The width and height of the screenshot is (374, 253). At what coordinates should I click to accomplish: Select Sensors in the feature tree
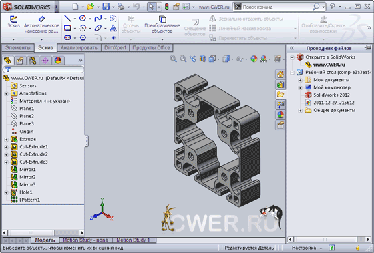click(x=28, y=86)
